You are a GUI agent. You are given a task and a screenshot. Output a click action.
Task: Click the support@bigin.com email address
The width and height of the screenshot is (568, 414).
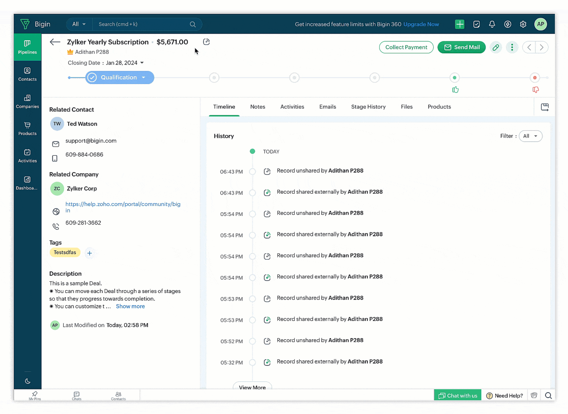pyautogui.click(x=91, y=141)
